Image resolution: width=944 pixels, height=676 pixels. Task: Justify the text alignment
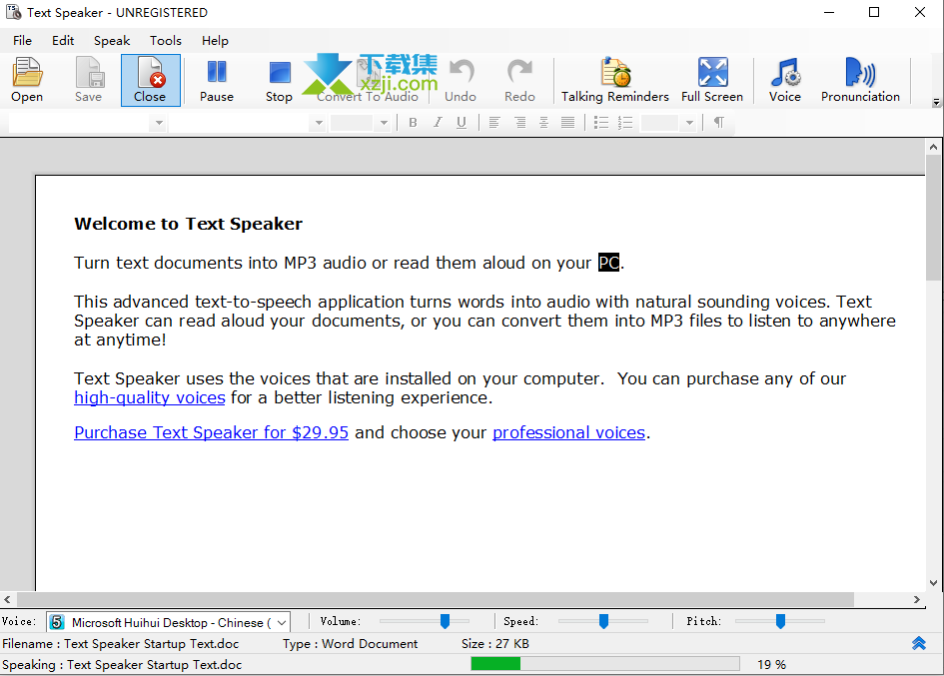pyautogui.click(x=567, y=123)
